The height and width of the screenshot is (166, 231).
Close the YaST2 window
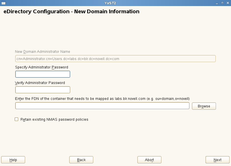[x=227, y=3]
